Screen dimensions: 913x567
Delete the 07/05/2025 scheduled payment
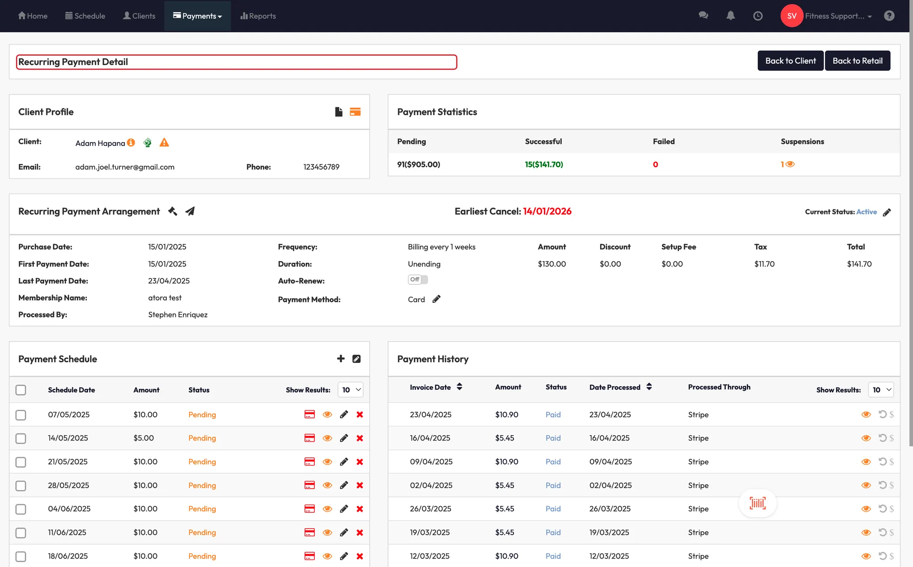pos(360,415)
